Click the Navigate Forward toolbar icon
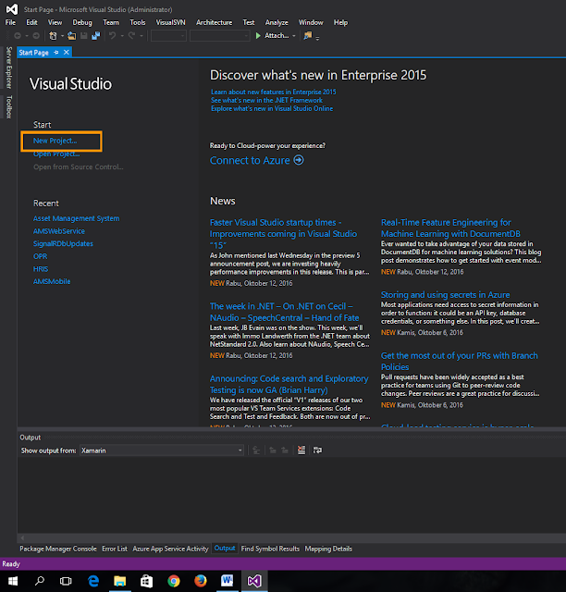The width and height of the screenshot is (566, 592). (36, 36)
